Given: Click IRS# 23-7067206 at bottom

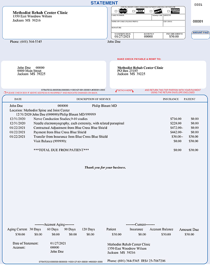Looking at the screenshot, I should tap(153, 261).
